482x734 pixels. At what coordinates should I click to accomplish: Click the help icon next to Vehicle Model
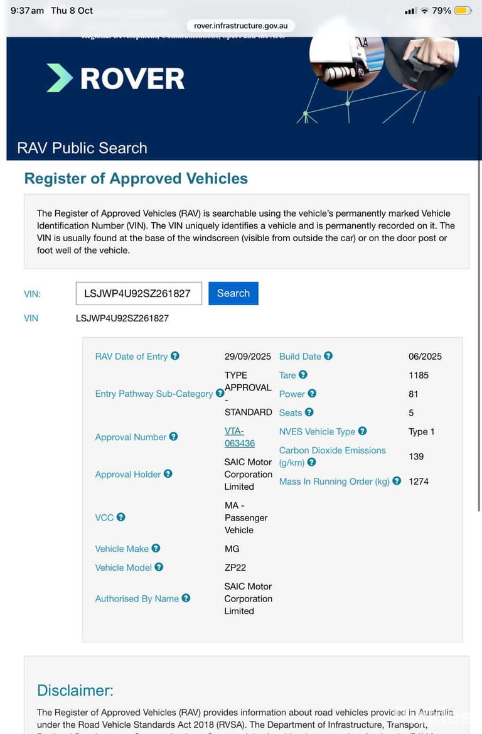pyautogui.click(x=159, y=567)
